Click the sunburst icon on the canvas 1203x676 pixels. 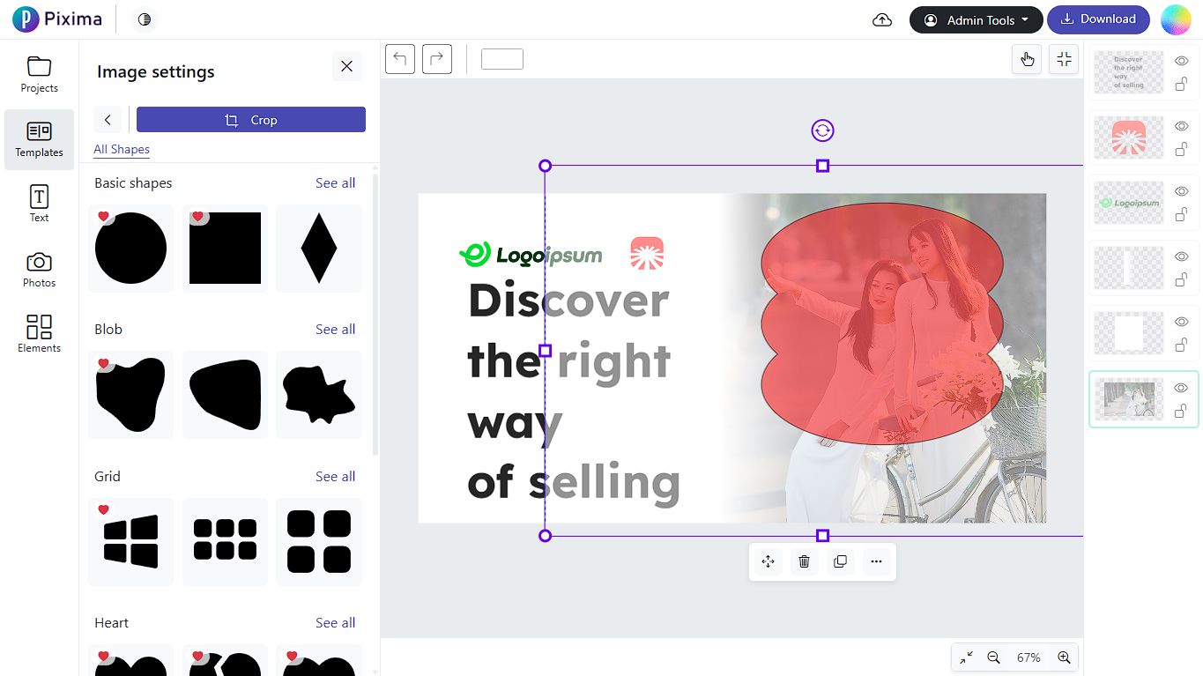pyautogui.click(x=647, y=253)
